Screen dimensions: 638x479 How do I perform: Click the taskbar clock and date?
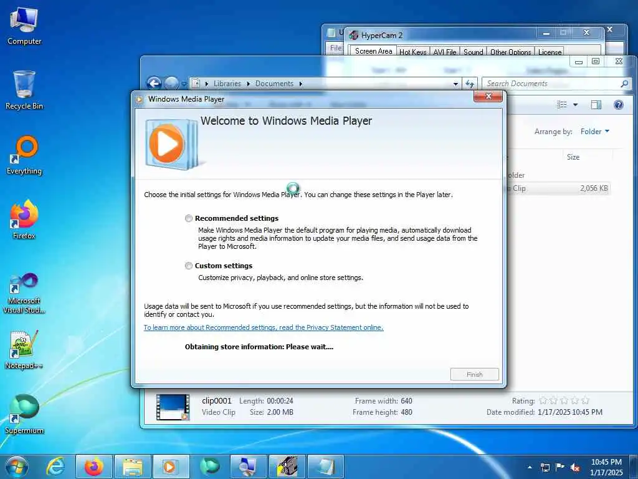pos(606,467)
